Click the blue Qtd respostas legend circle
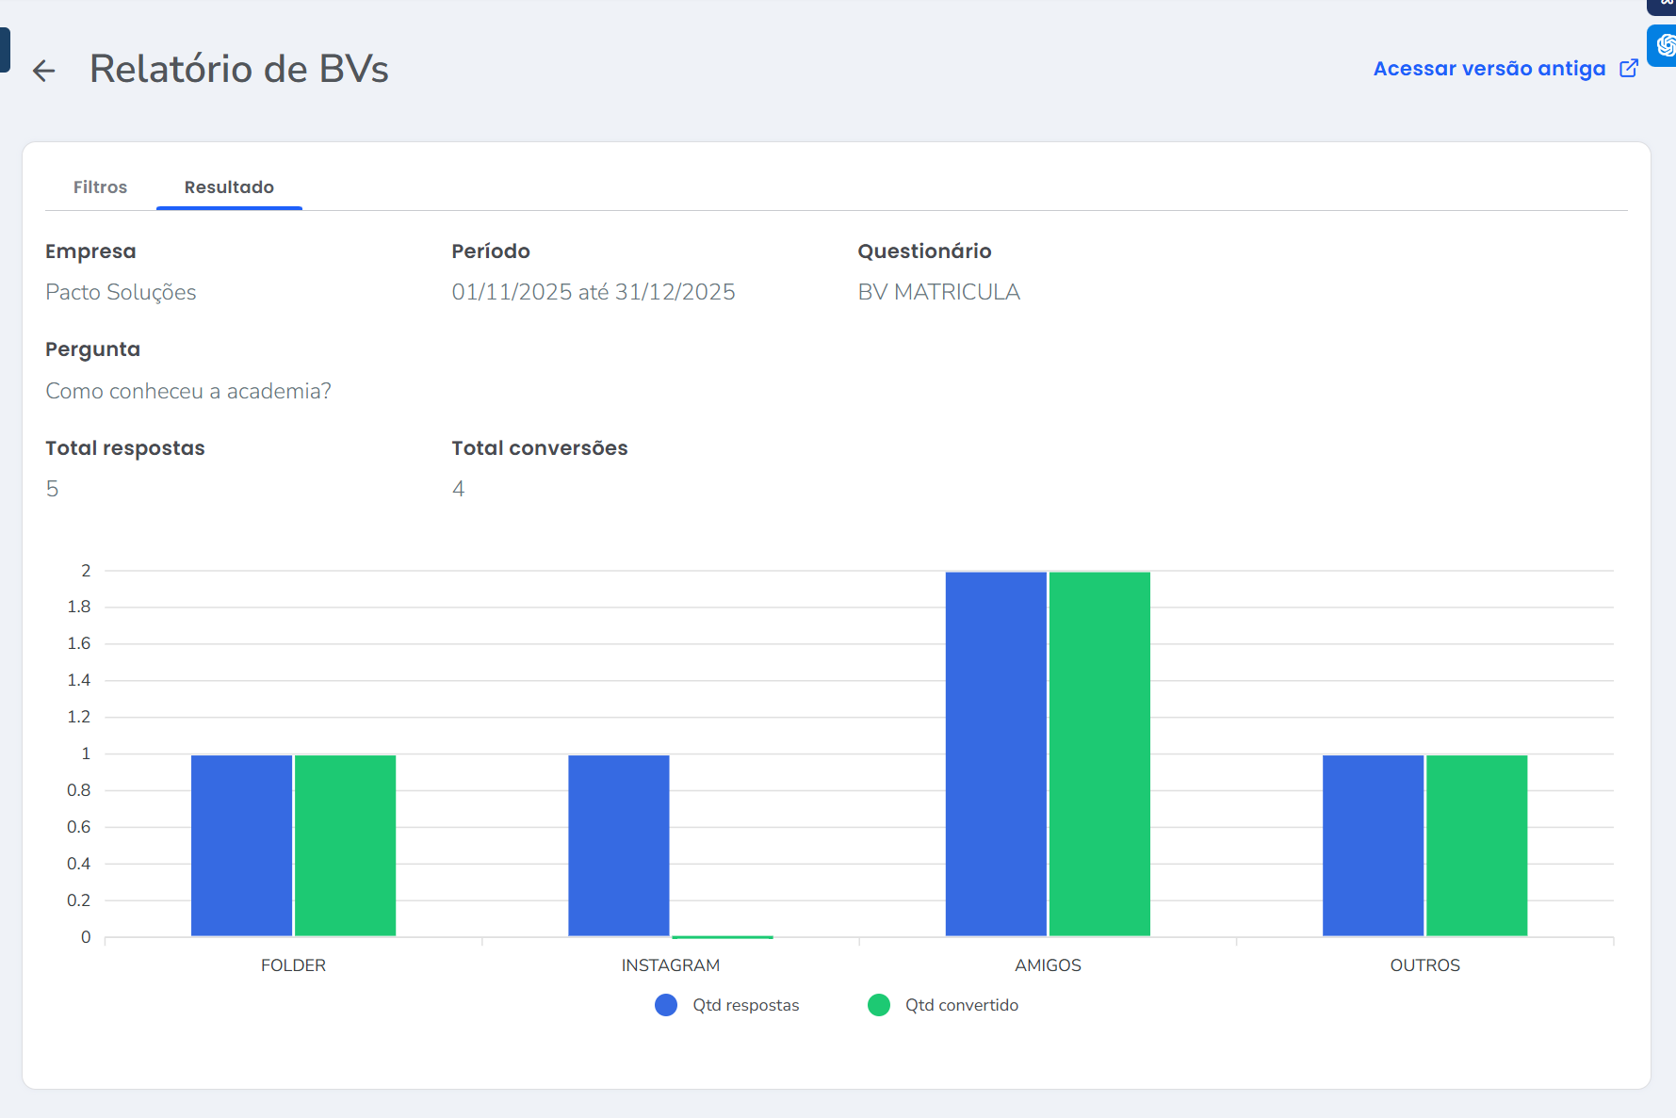Viewport: 1676px width, 1118px height. (666, 1005)
